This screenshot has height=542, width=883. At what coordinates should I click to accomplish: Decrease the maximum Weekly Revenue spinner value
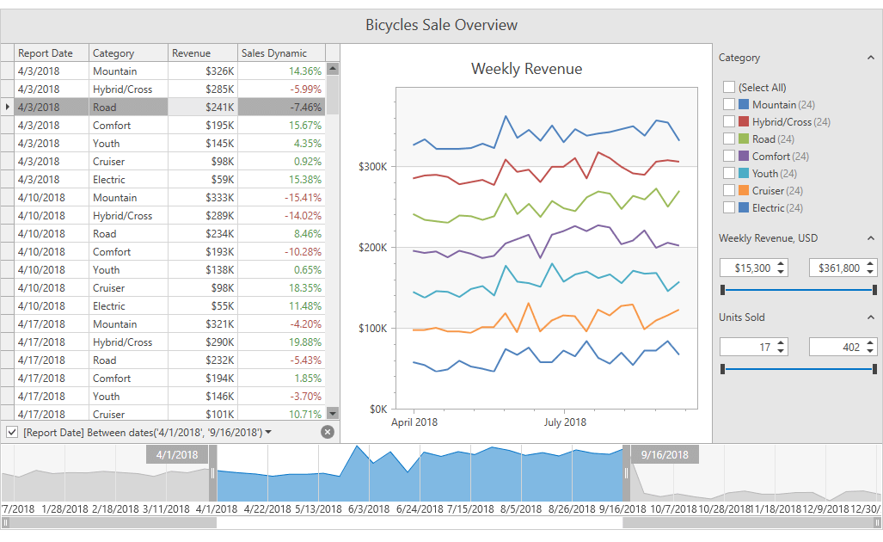tap(870, 272)
